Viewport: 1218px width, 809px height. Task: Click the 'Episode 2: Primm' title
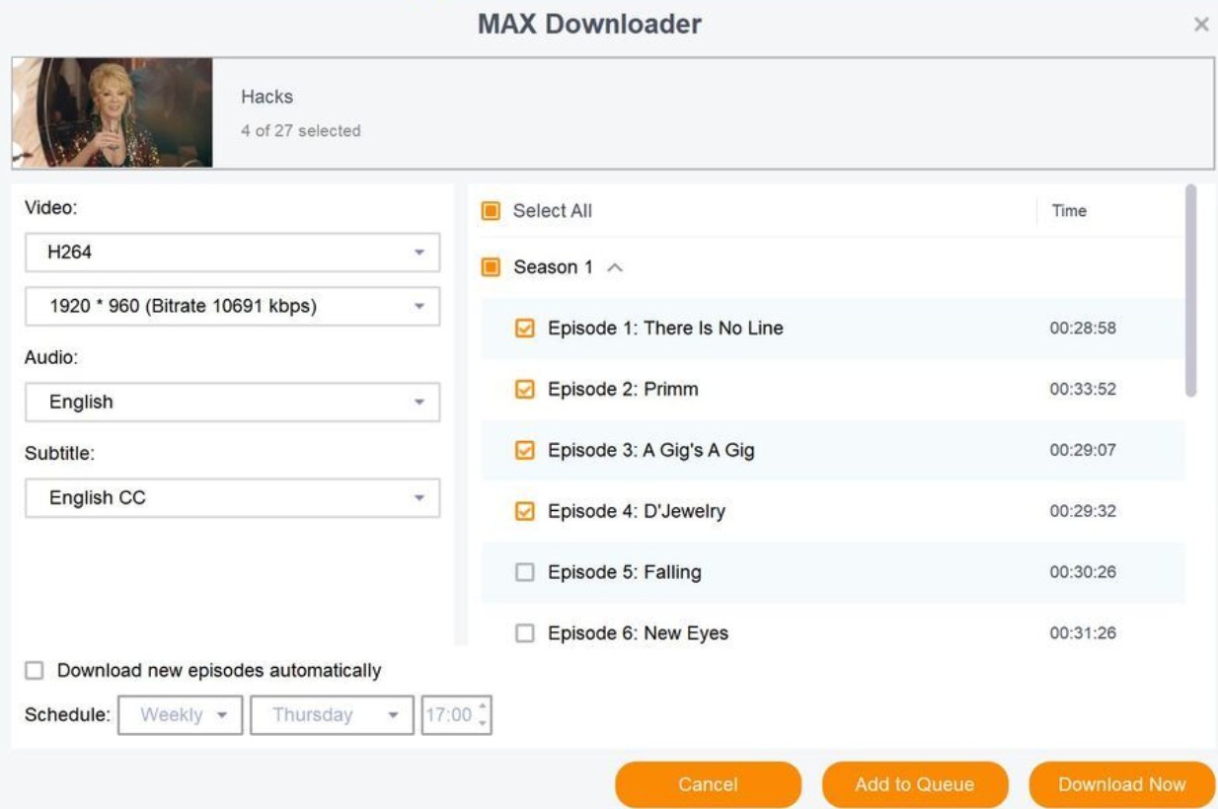(x=623, y=390)
